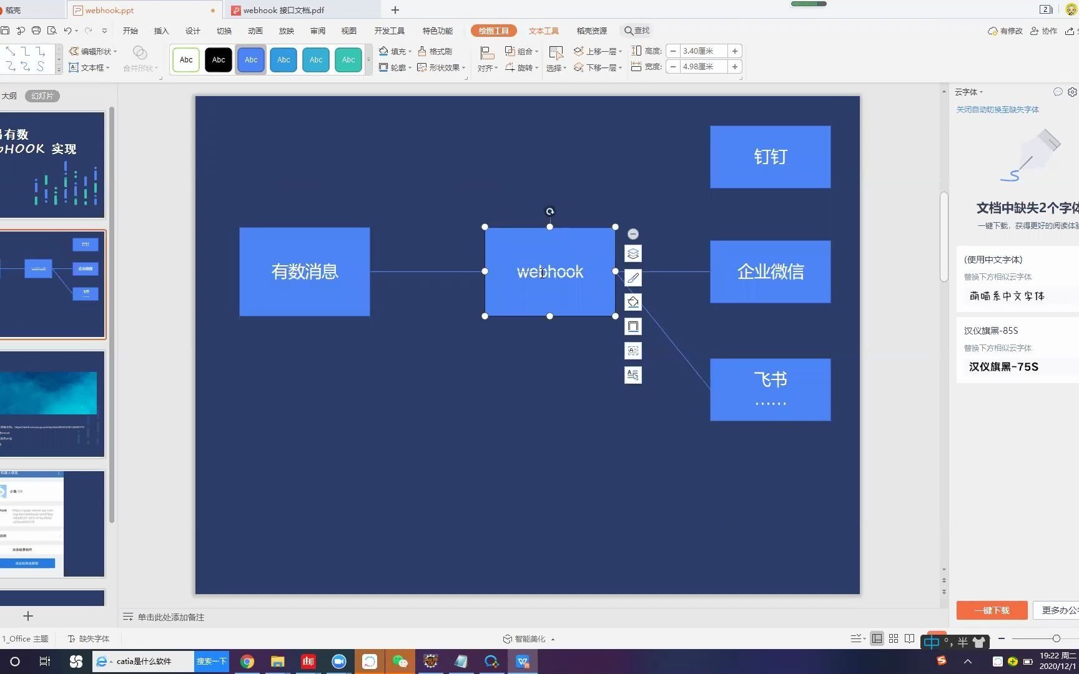Click the fill bucket icon beside webhook shape

(x=633, y=302)
